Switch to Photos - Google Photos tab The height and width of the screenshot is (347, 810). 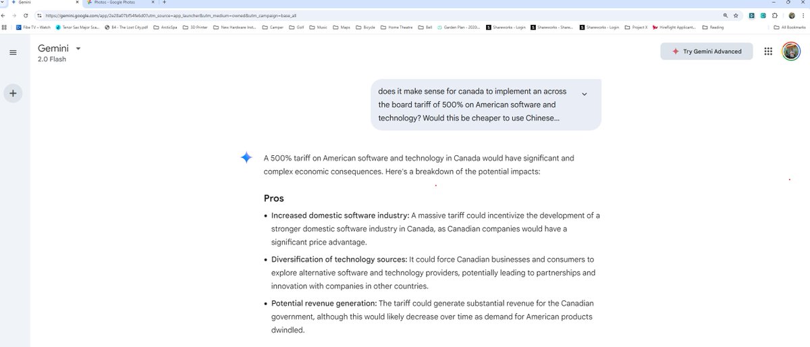coord(119,3)
